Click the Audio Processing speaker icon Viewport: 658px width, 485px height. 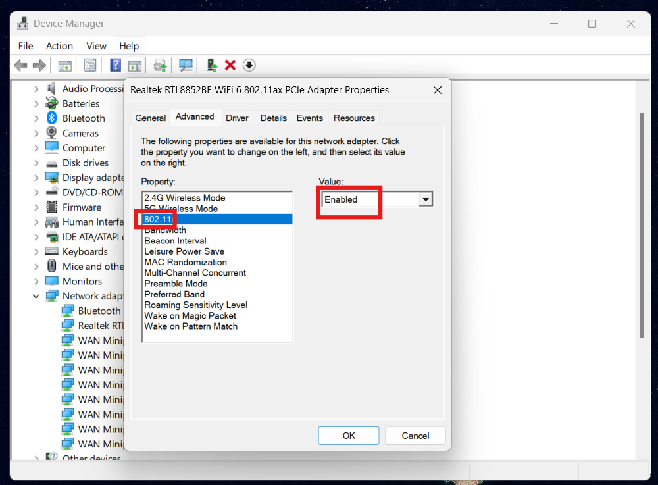point(51,88)
